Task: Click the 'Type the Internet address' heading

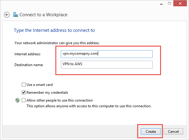Action: click(x=54, y=30)
